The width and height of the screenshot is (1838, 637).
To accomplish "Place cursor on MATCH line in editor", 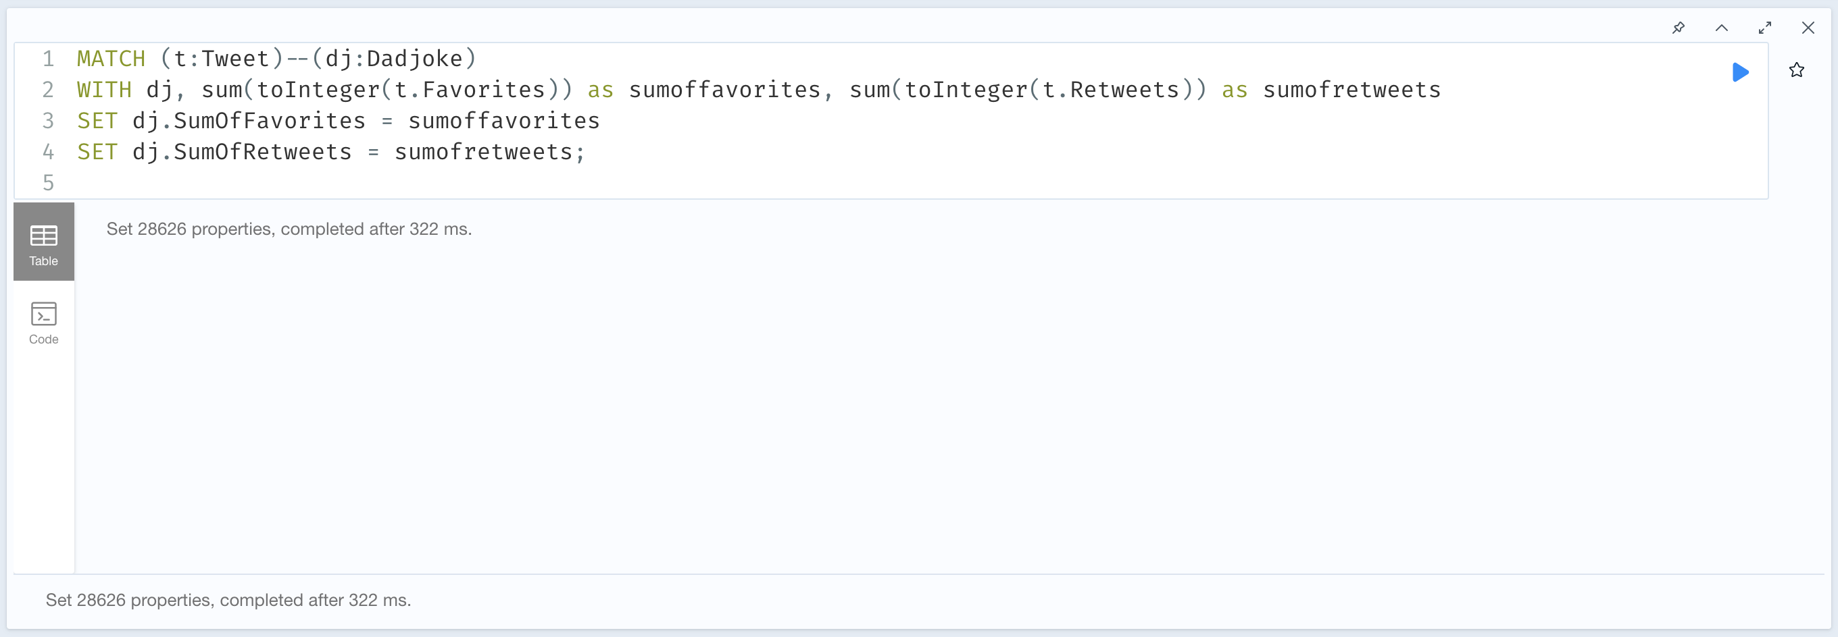I will pyautogui.click(x=277, y=59).
